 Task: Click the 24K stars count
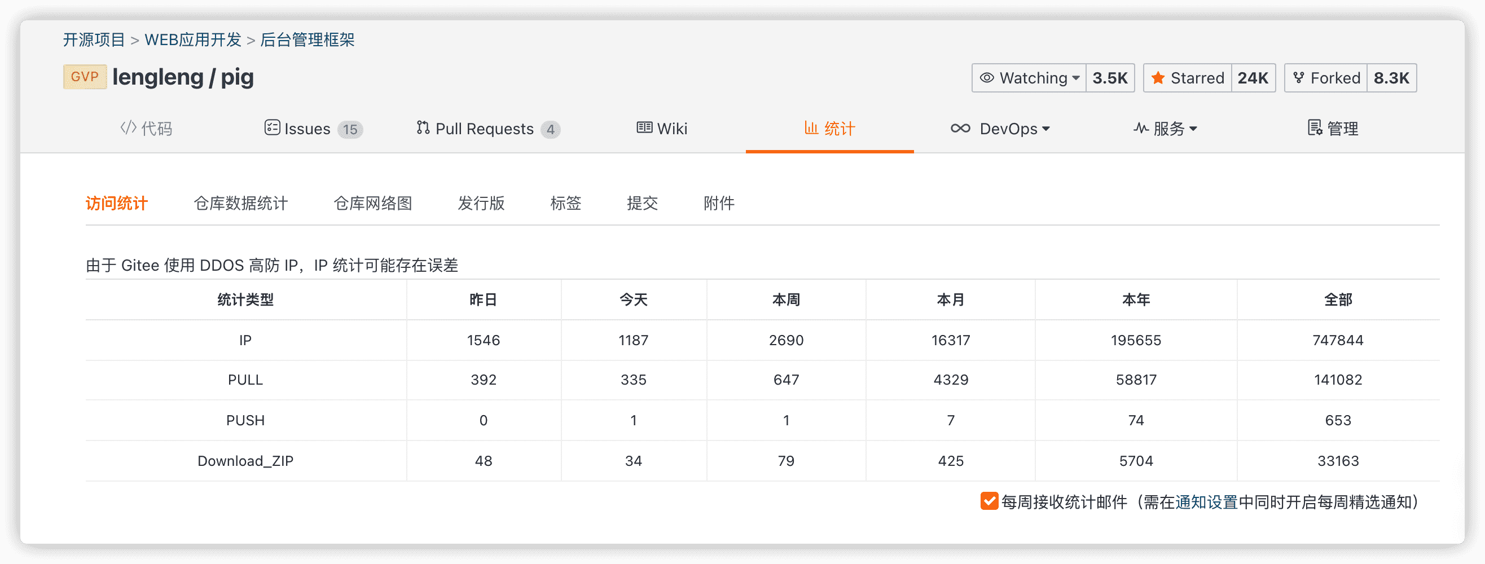(1253, 78)
